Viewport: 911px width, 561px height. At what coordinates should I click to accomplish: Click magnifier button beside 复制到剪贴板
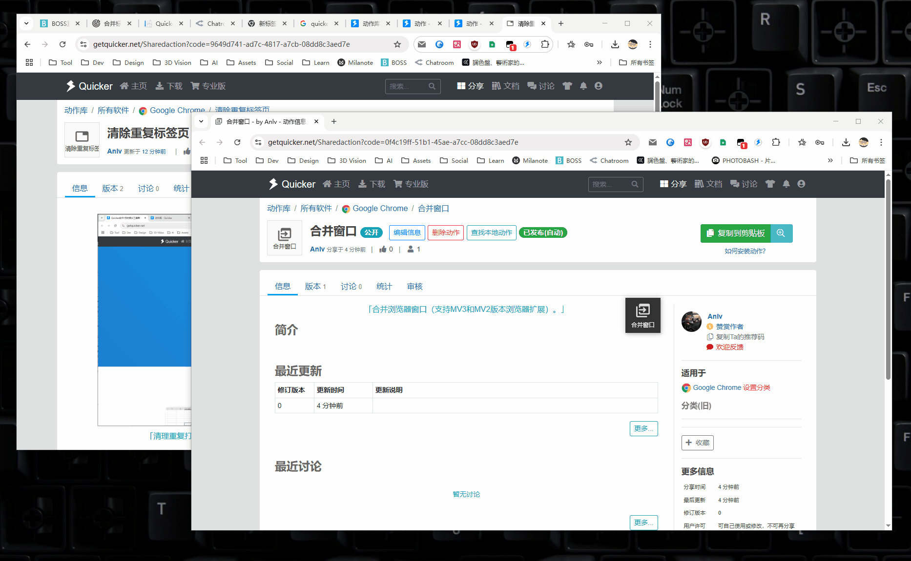pyautogui.click(x=781, y=233)
